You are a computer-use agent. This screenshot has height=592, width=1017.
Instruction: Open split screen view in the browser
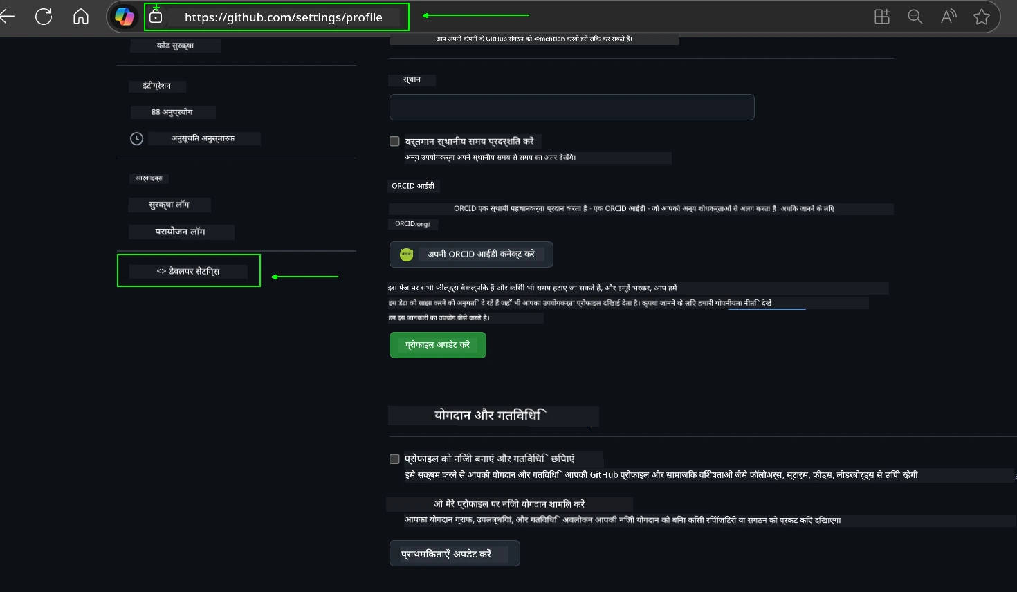881,16
